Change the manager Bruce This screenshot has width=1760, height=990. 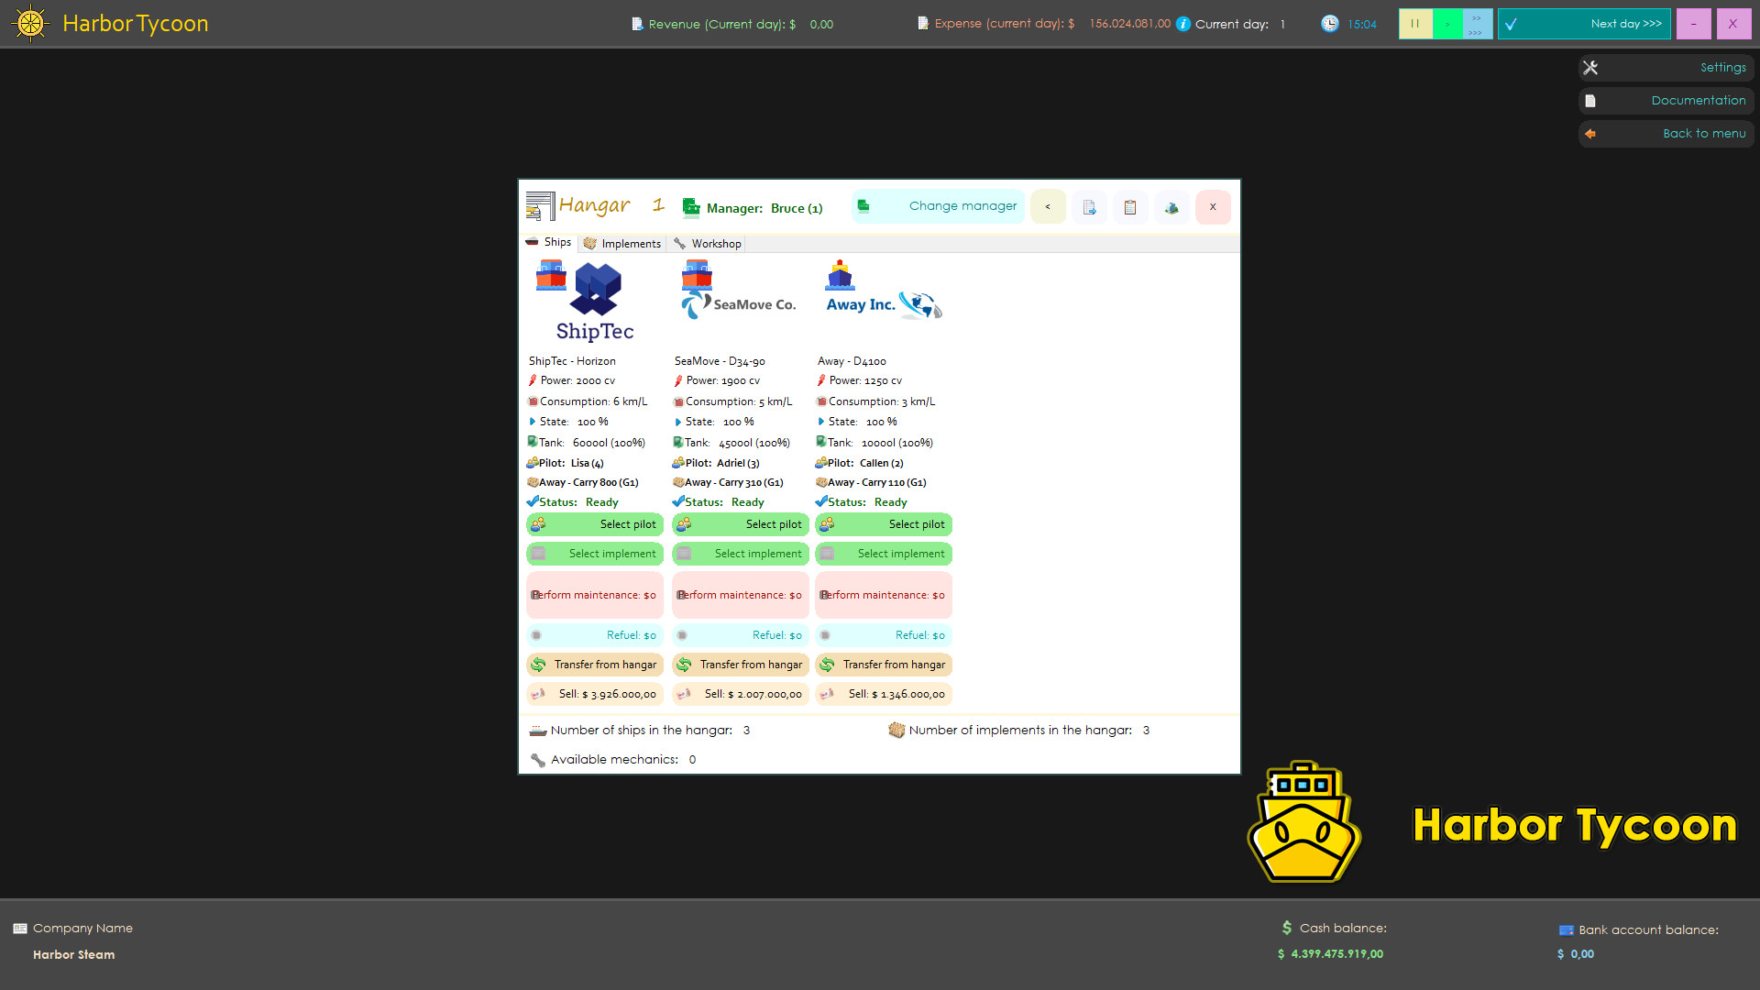point(962,205)
